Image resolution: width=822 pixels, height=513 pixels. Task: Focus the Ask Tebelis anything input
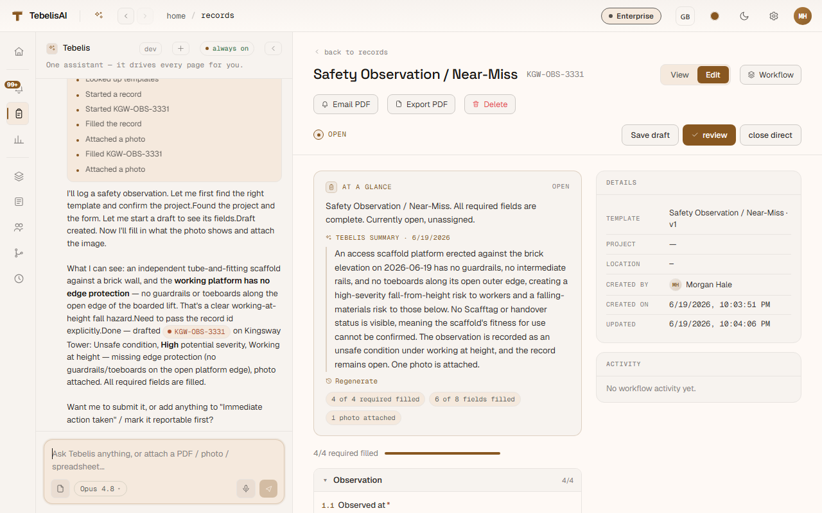coord(164,460)
